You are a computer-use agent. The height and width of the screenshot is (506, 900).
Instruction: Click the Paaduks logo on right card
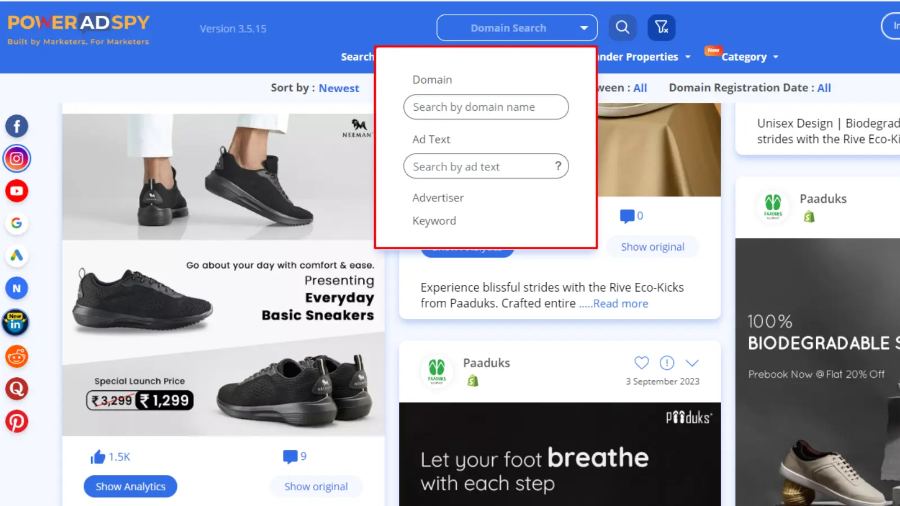click(x=773, y=206)
